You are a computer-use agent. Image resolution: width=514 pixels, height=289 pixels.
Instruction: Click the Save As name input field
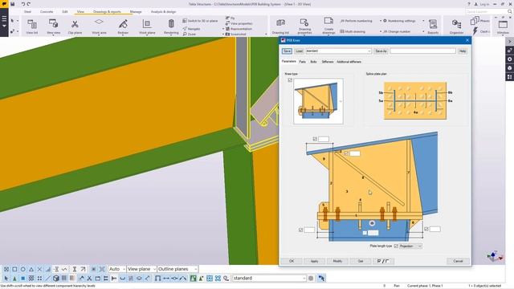click(422, 51)
